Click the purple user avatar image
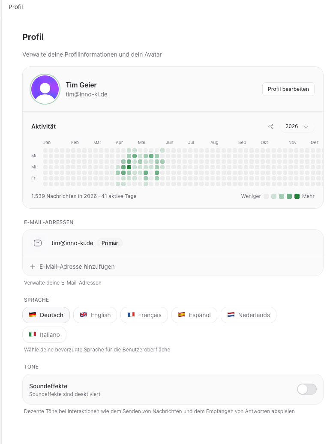333x444 pixels. coord(45,89)
